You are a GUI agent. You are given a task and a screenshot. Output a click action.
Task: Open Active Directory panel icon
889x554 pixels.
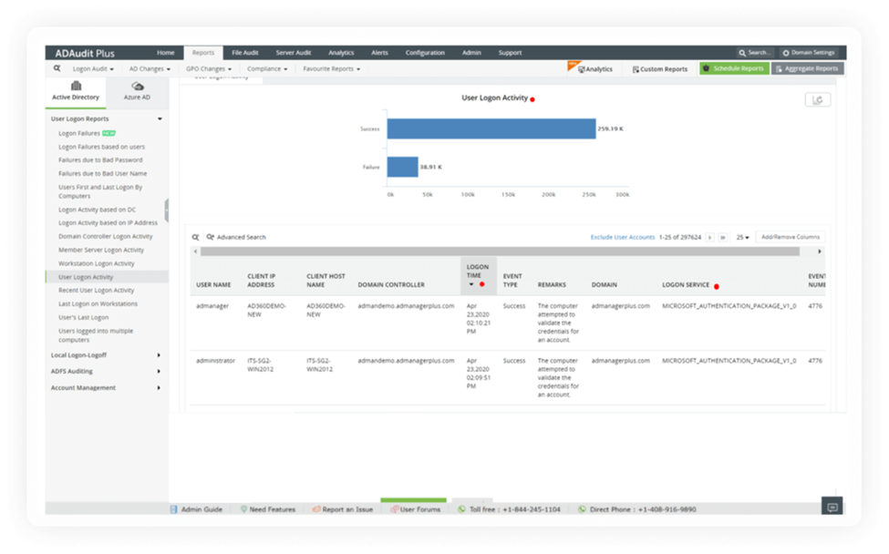pos(76,86)
